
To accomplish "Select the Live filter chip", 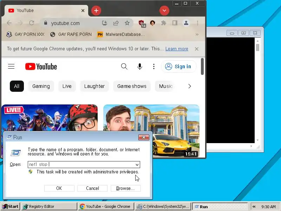I will tap(67, 86).
